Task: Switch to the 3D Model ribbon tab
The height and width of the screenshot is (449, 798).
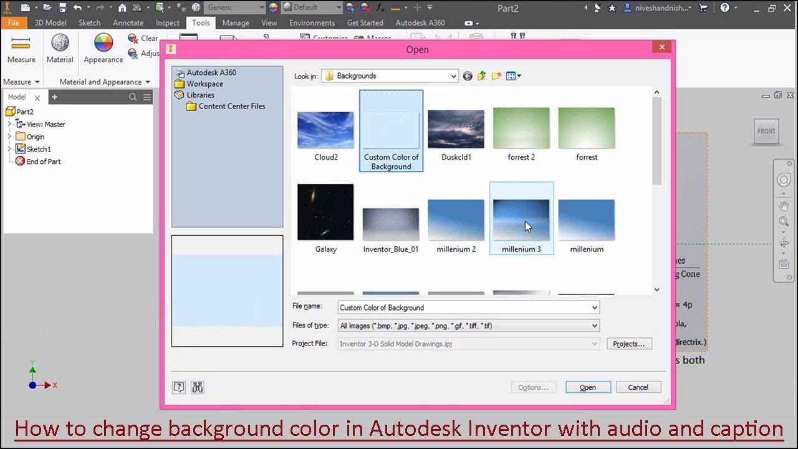Action: point(50,22)
